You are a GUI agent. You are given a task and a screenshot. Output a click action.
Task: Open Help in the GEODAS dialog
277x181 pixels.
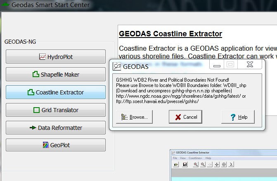click(238, 117)
